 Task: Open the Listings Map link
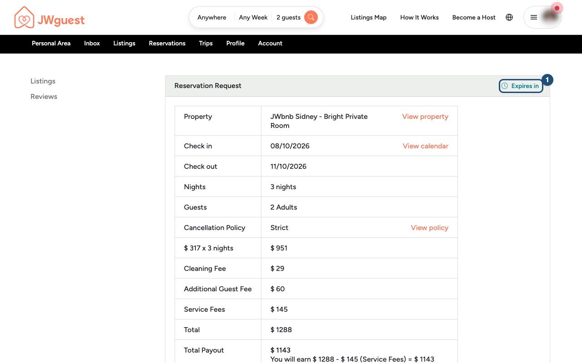(369, 17)
